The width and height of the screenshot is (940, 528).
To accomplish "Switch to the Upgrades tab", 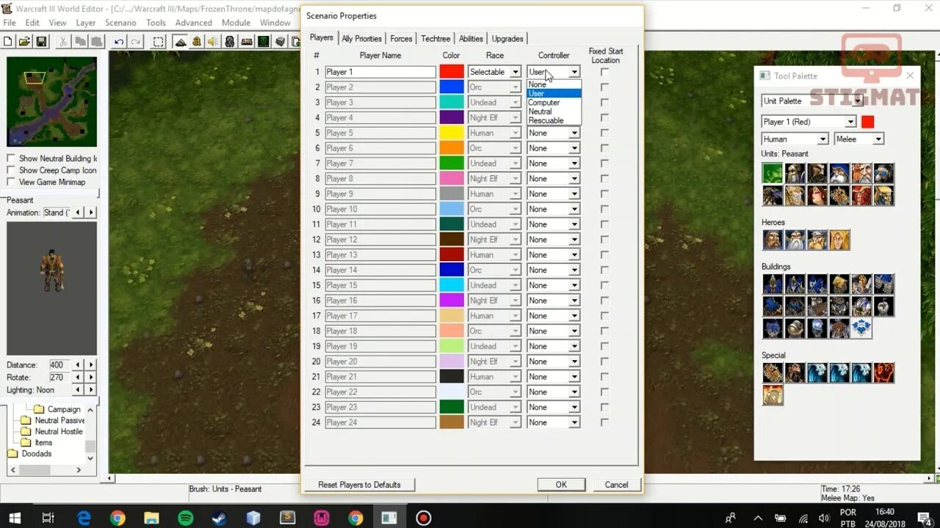I will tap(507, 39).
